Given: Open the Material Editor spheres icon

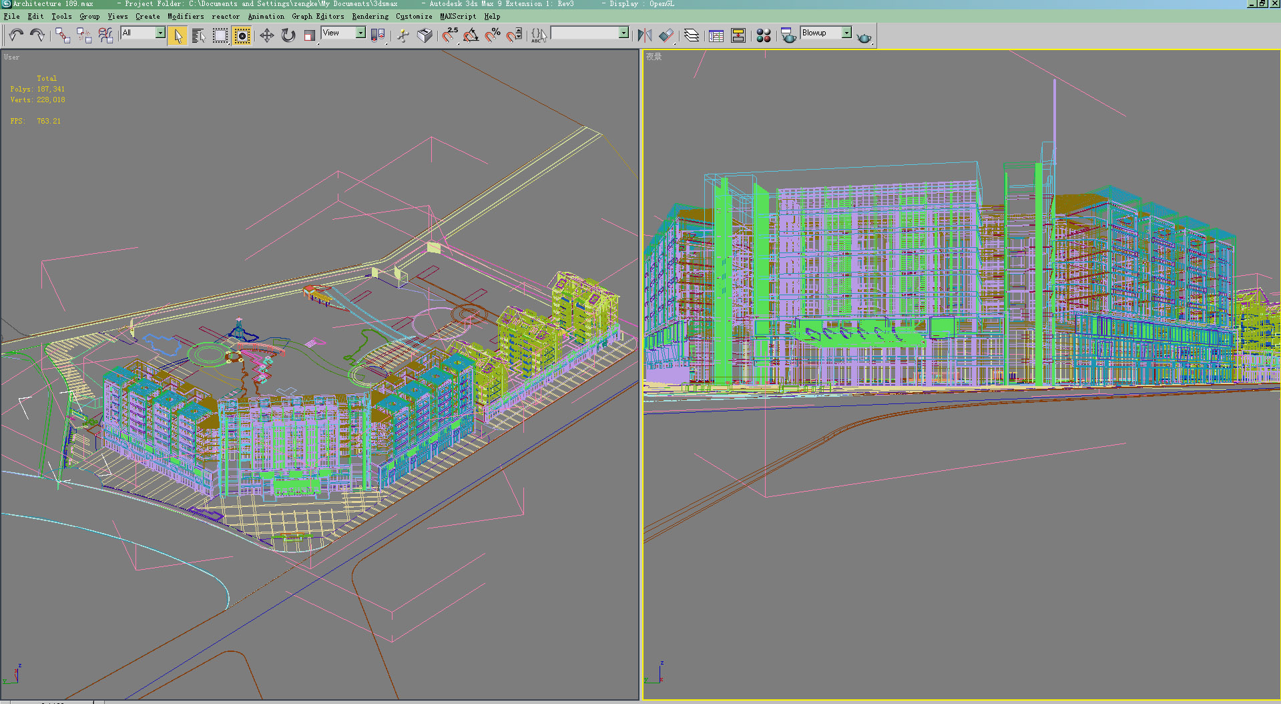Looking at the screenshot, I should 764,35.
